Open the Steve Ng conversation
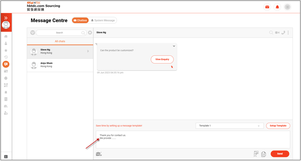 tap(60, 52)
